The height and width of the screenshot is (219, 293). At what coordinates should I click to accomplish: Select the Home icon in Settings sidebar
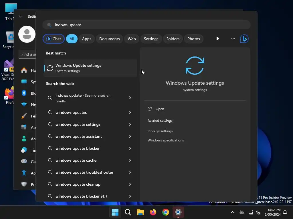point(24,70)
